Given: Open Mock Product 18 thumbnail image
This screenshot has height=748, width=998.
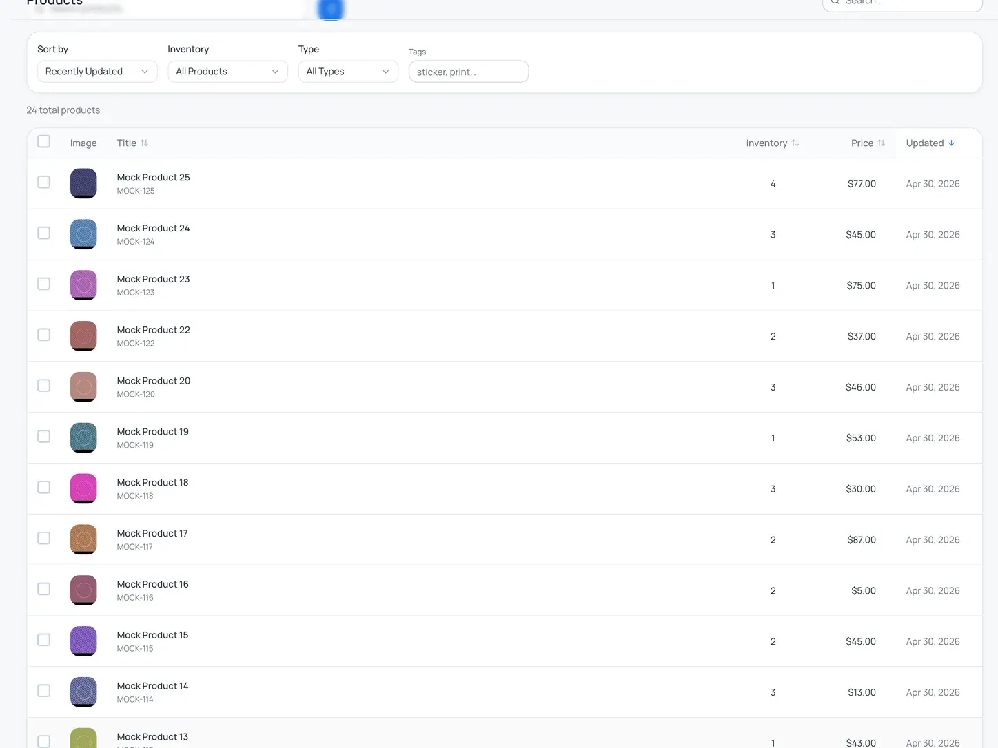Looking at the screenshot, I should point(83,489).
